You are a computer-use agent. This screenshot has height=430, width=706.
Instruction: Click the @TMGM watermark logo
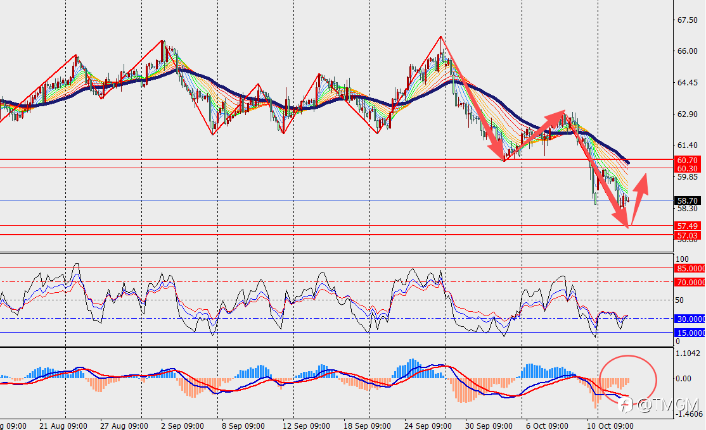pyautogui.click(x=660, y=405)
